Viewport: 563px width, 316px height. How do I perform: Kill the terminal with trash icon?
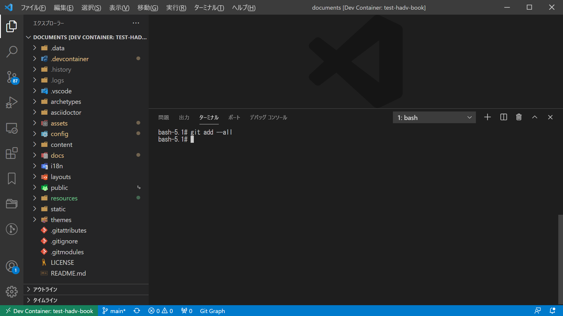(519, 117)
